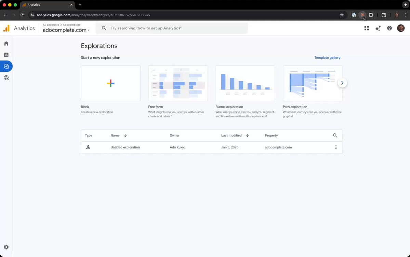Screen dimensions: 410x257
Task: Expand the adocomplete.com property selector
Action: [x=66, y=30]
